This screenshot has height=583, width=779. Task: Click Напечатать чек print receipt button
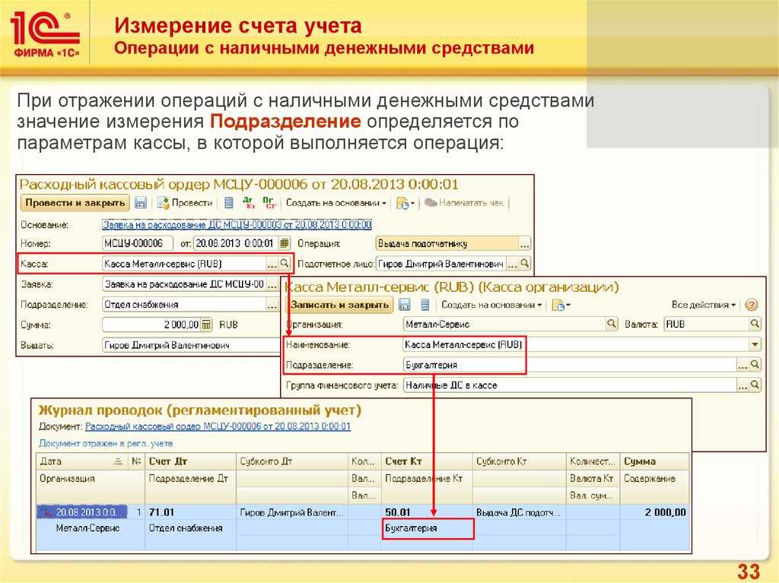click(465, 203)
